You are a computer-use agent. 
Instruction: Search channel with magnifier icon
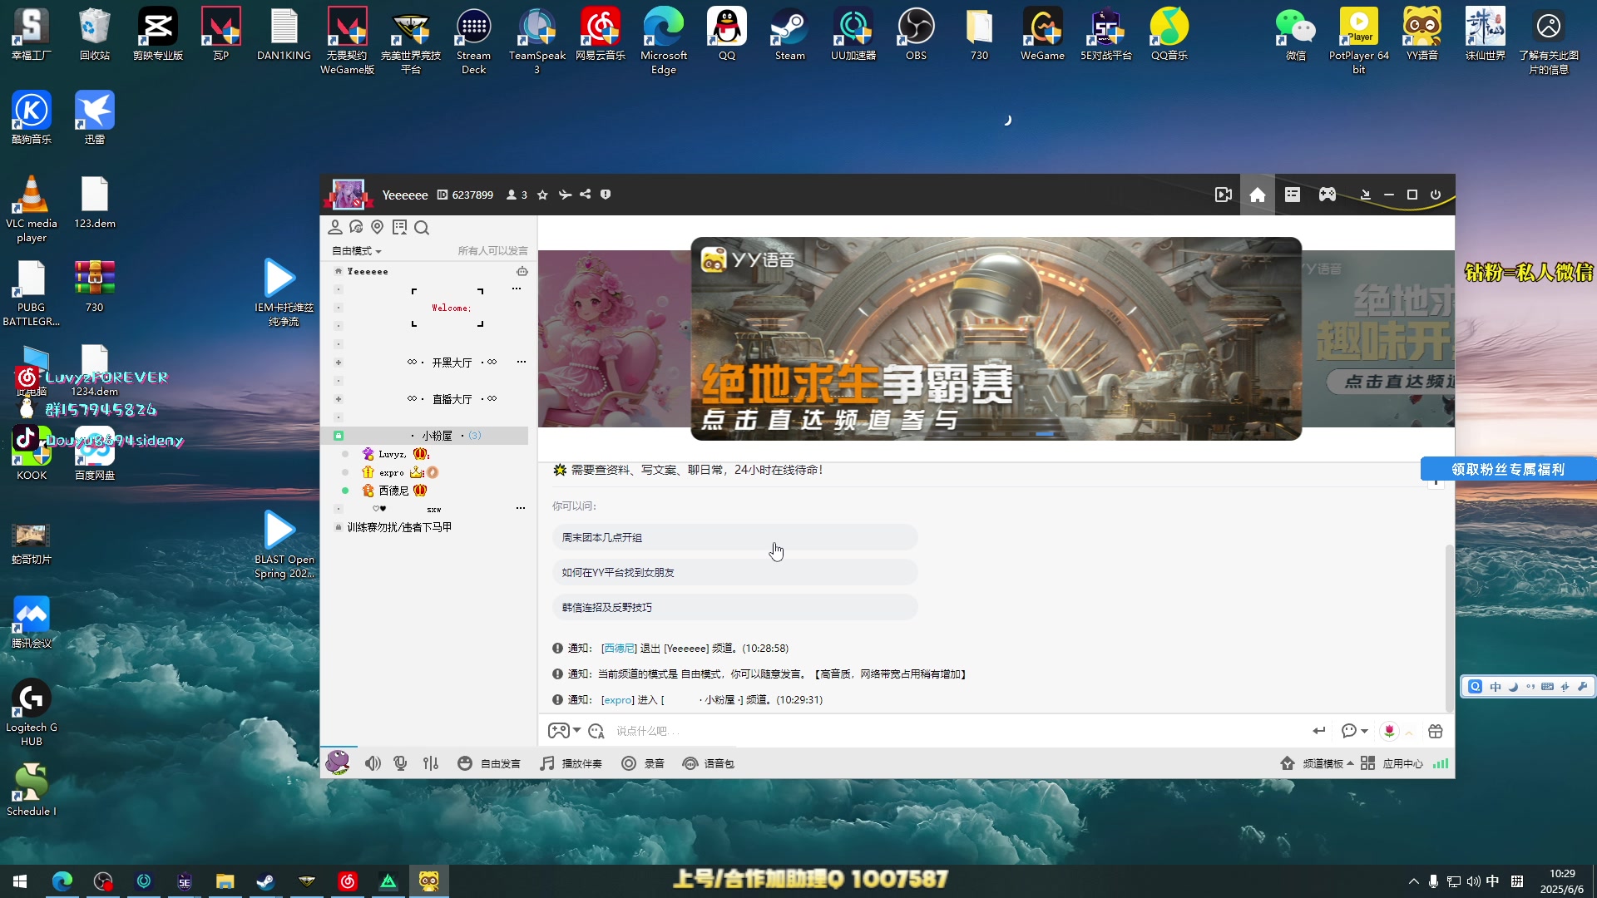point(422,228)
